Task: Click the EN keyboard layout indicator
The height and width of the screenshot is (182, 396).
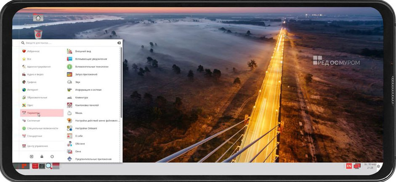Action: coord(349,166)
